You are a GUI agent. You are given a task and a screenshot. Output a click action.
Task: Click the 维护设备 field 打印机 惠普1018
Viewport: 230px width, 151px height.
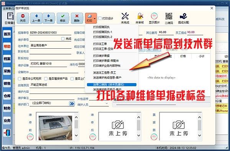[48, 64]
